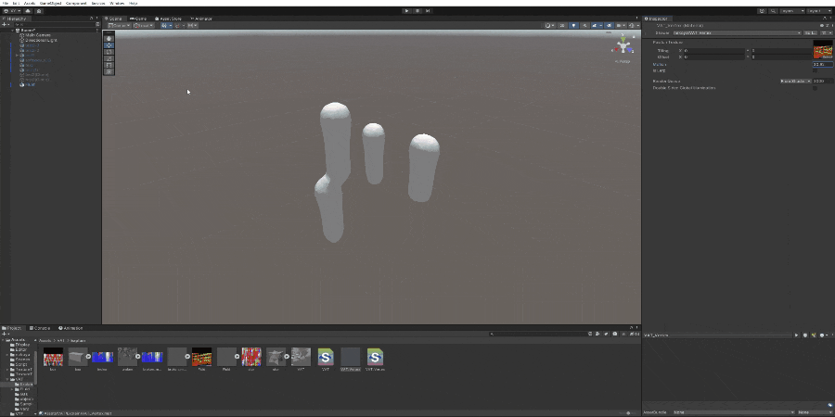Collapse the scene root in Hierarchy
835x417 pixels.
pyautogui.click(x=13, y=31)
